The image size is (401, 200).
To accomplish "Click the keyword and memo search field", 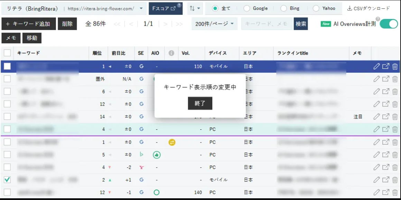I will [267, 24].
